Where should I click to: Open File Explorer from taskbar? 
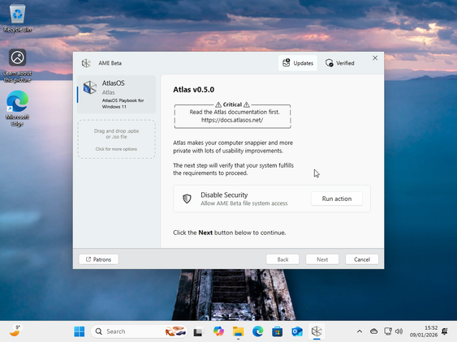238,331
